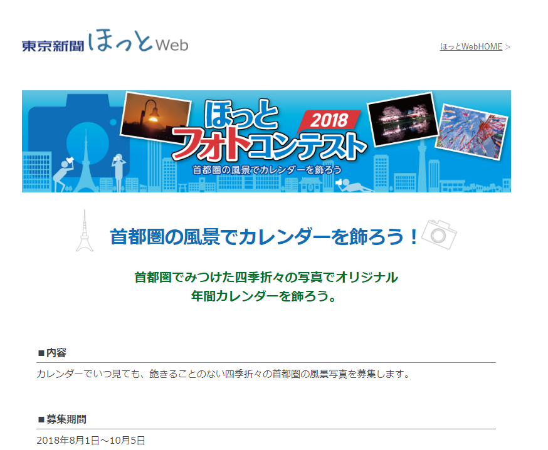The height and width of the screenshot is (450, 548).
Task: Click the koinobori Tokyo Tower photo
Action: pyautogui.click(x=471, y=132)
